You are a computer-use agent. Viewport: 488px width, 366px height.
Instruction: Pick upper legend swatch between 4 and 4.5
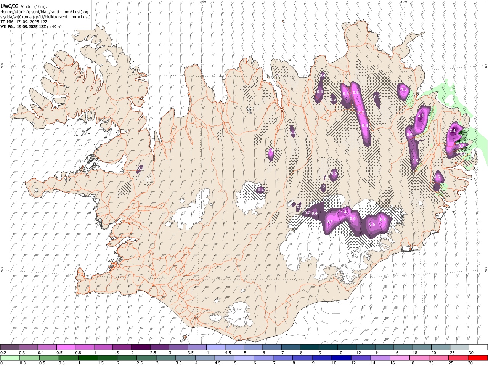click(x=216, y=347)
